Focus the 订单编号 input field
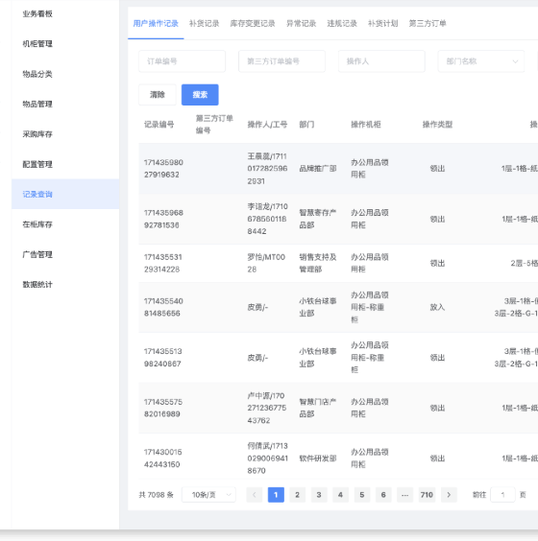Screen dimensions: 538x541 pyautogui.click(x=183, y=61)
